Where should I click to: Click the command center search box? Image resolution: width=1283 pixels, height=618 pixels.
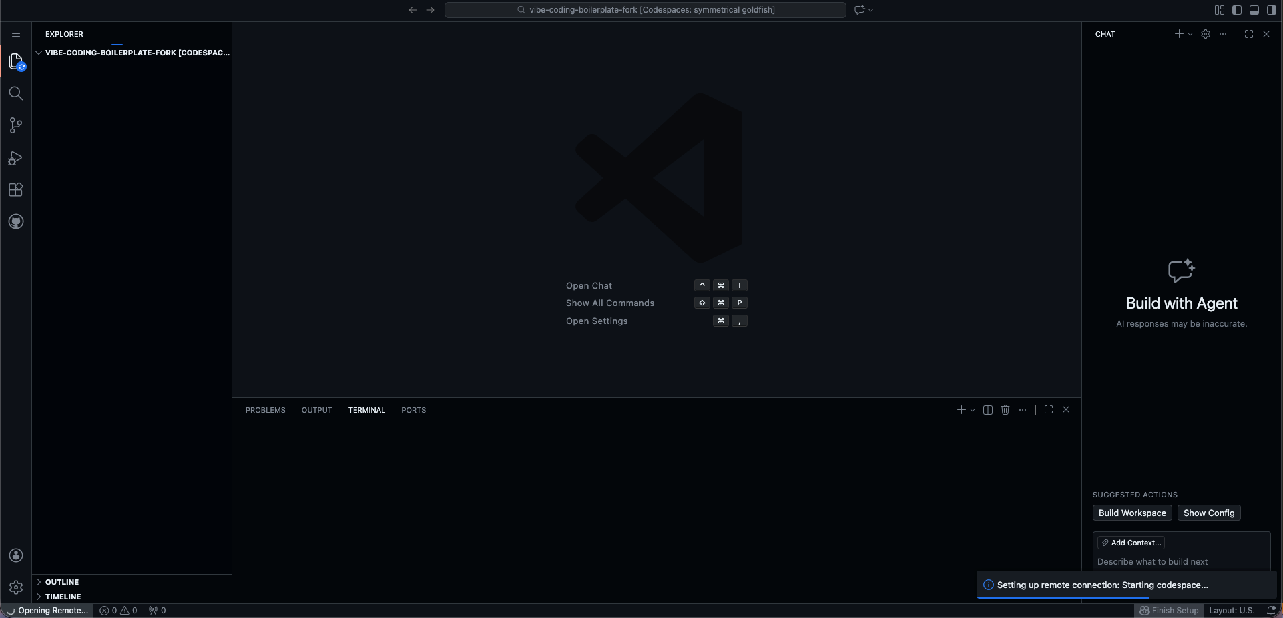645,10
